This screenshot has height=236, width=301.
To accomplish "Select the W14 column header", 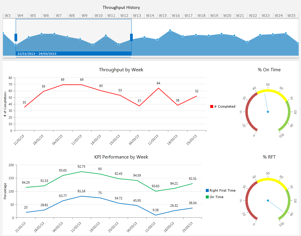I will [x=150, y=15].
